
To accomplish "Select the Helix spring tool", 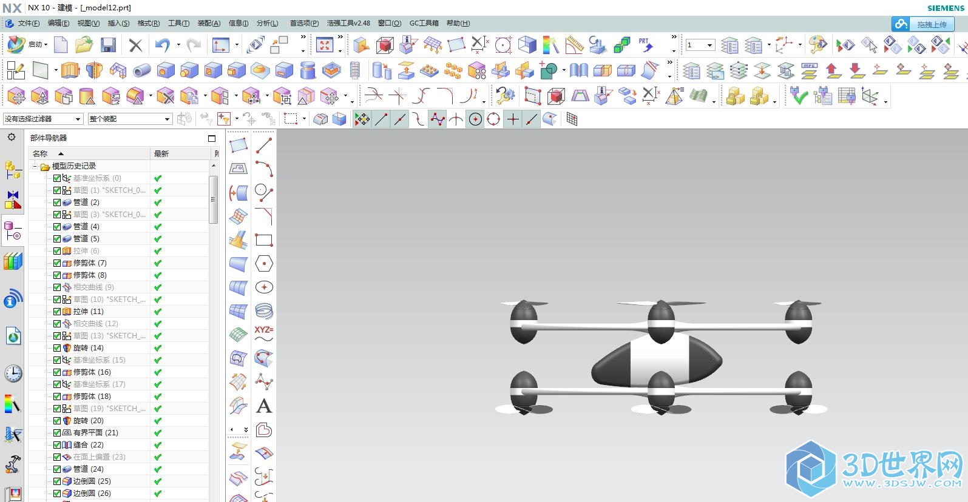I will click(x=263, y=311).
